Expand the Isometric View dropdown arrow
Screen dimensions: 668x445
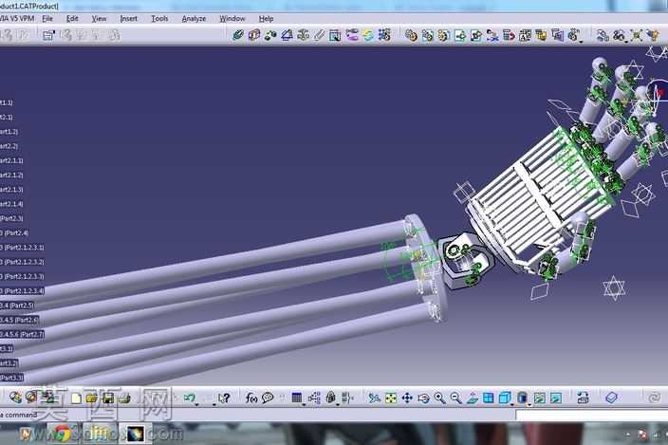click(512, 404)
